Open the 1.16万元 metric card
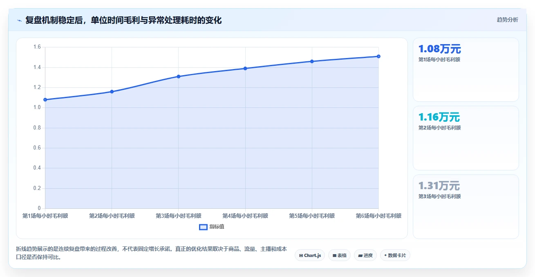The image size is (535, 277). click(466, 138)
